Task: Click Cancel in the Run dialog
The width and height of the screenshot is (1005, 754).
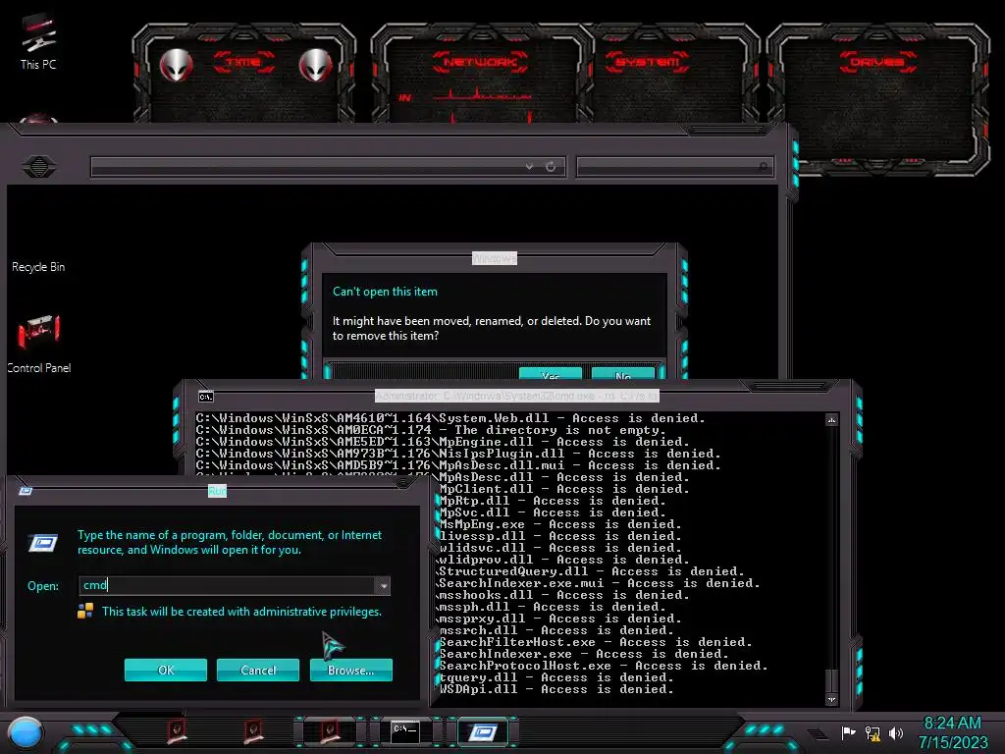Action: pyautogui.click(x=258, y=670)
